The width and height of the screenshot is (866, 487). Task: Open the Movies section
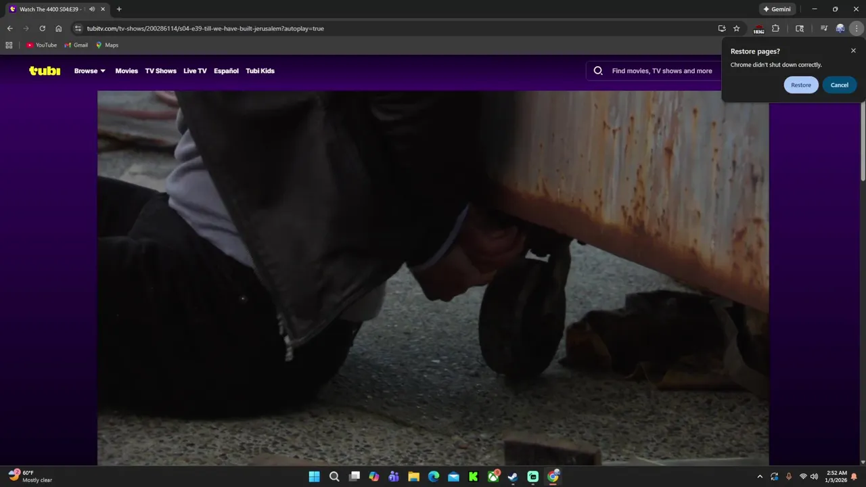(127, 70)
